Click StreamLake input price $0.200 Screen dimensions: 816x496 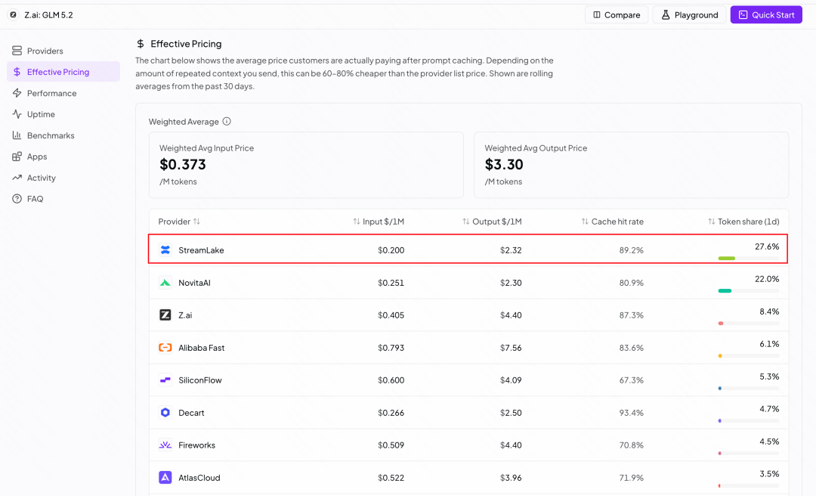point(391,250)
